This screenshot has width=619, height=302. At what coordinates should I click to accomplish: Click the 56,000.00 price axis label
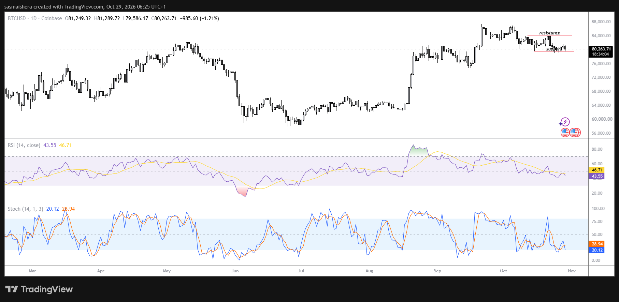[601, 133]
